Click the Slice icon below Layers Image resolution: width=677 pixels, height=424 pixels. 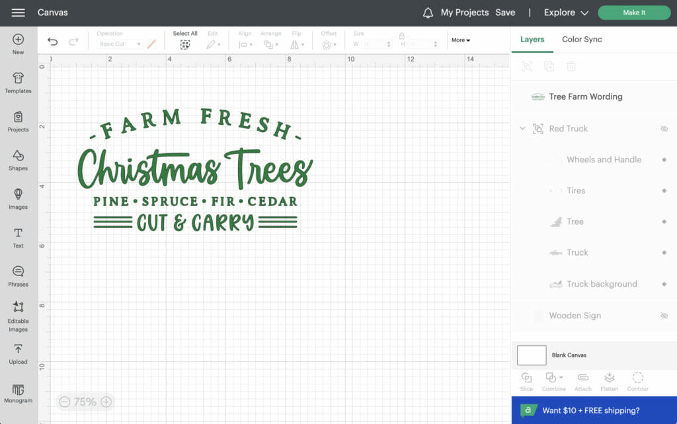point(526,380)
